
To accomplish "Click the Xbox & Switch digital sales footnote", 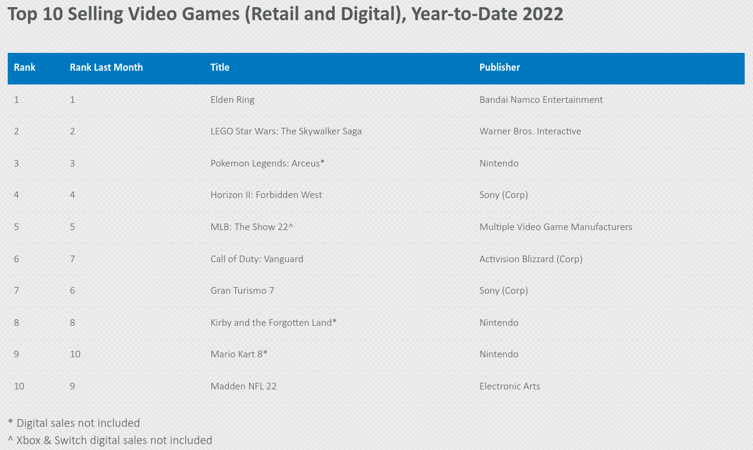I will pyautogui.click(x=110, y=440).
